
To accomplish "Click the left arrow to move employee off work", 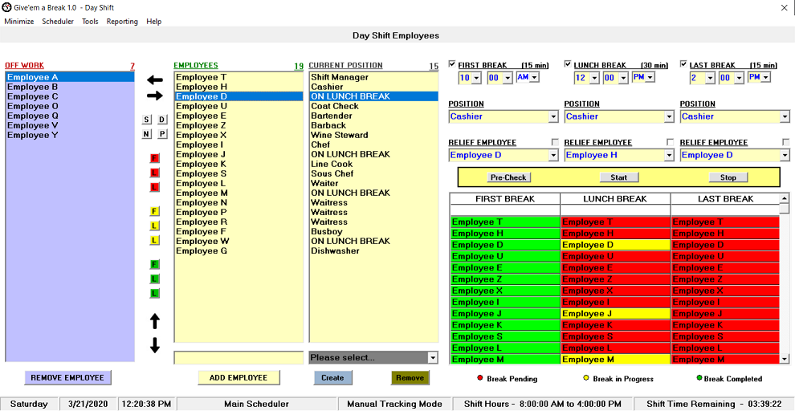I will 155,79.
